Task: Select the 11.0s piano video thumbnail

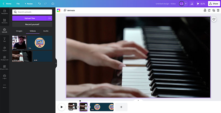Action: (x=22, y=56)
